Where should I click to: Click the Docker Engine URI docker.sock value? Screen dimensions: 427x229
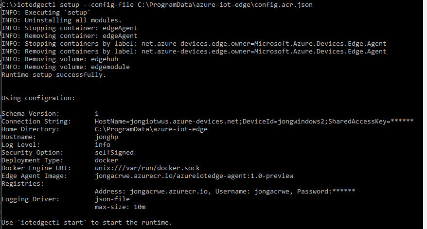tap(147, 168)
